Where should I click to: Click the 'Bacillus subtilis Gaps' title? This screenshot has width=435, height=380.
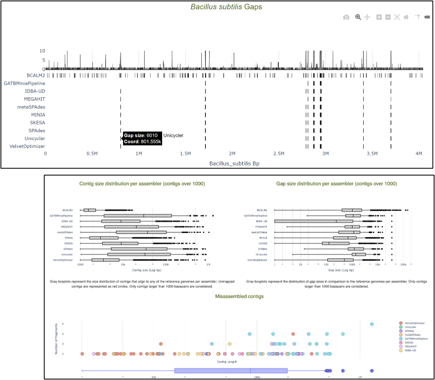click(x=226, y=7)
